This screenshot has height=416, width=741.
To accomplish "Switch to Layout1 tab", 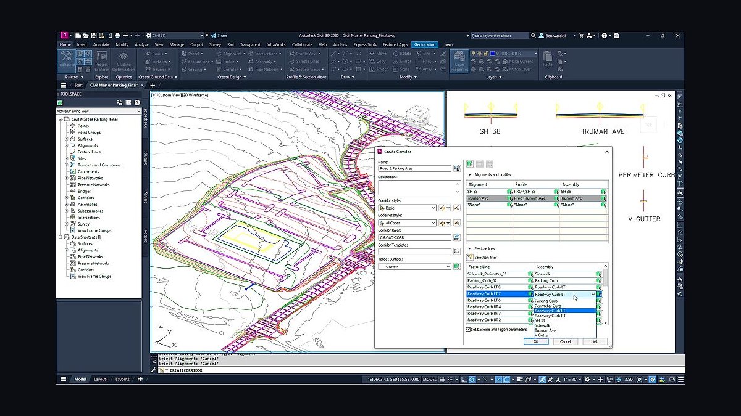I will click(101, 379).
